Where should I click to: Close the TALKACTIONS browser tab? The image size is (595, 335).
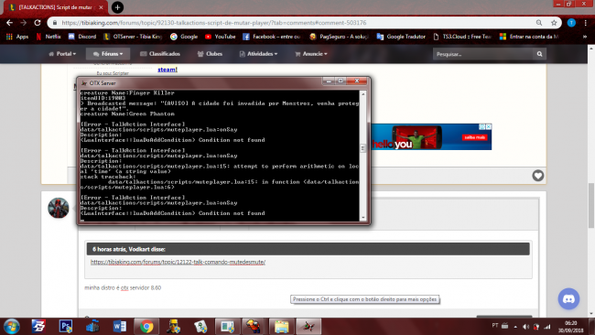(101, 7)
